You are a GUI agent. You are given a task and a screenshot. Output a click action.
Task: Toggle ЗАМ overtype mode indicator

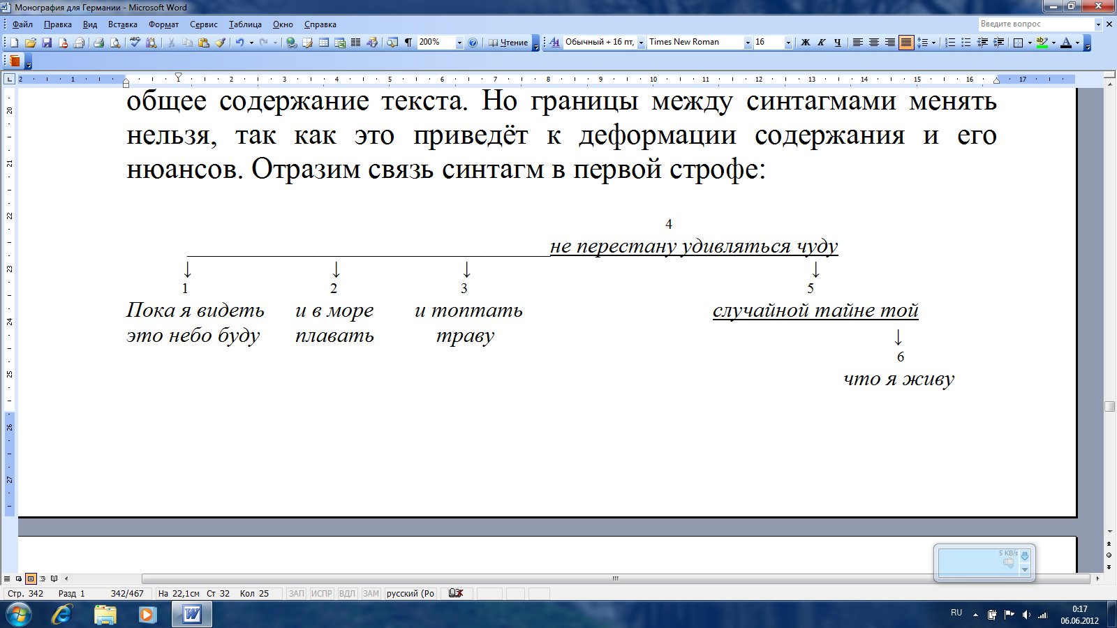[x=371, y=593]
